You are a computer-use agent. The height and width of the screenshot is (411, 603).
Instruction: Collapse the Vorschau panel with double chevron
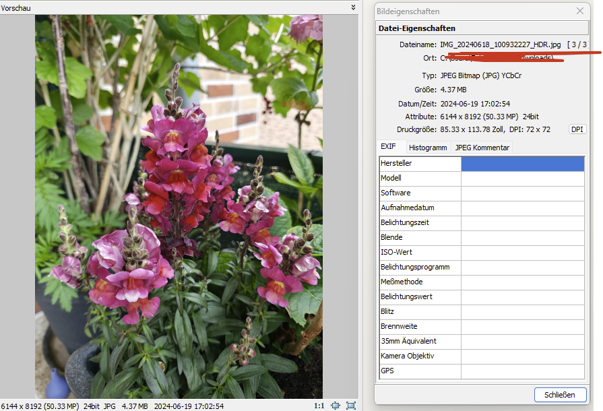pyautogui.click(x=354, y=7)
